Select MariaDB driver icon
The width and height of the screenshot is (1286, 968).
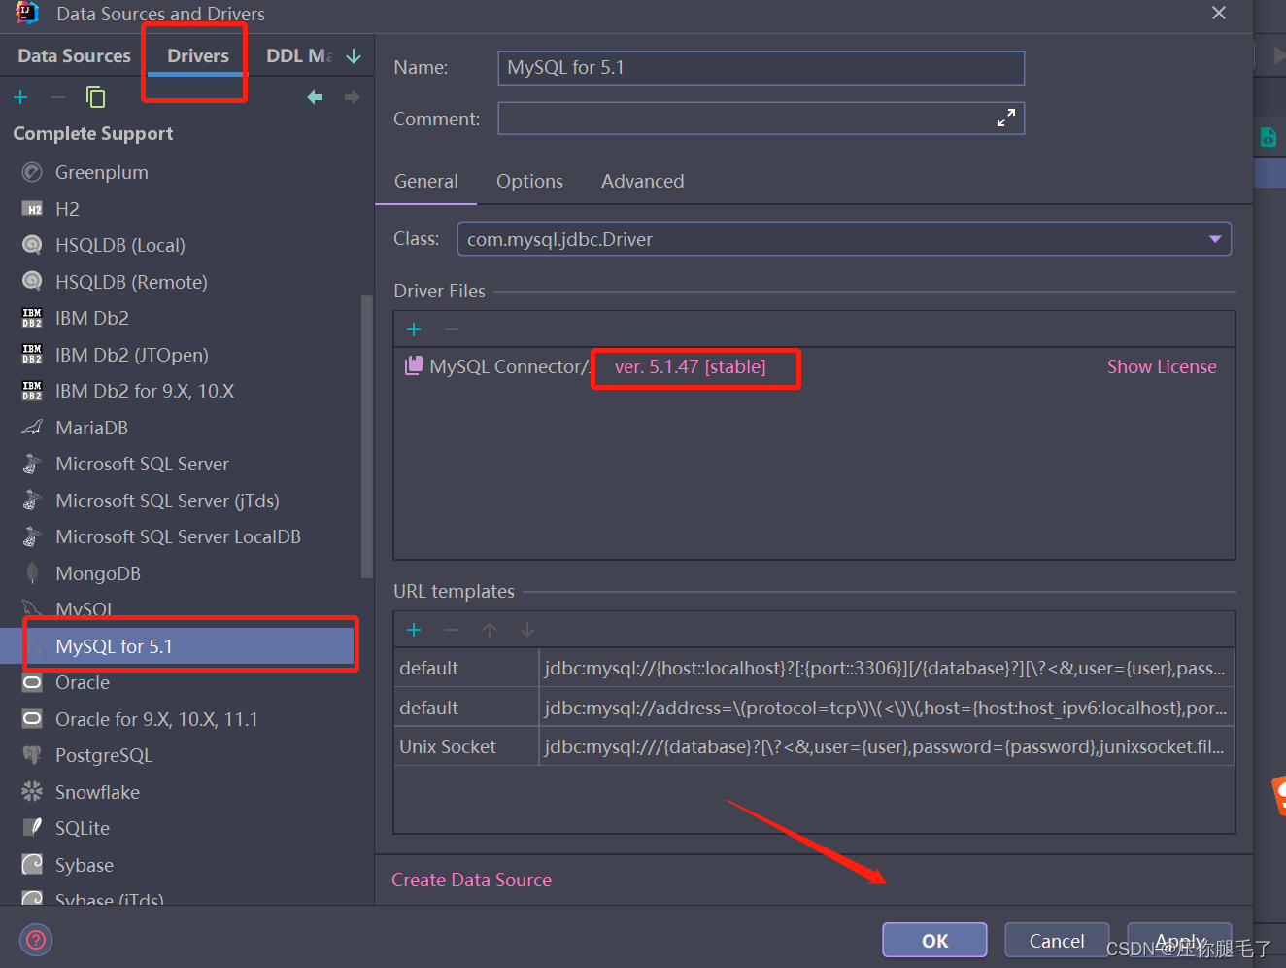32,428
